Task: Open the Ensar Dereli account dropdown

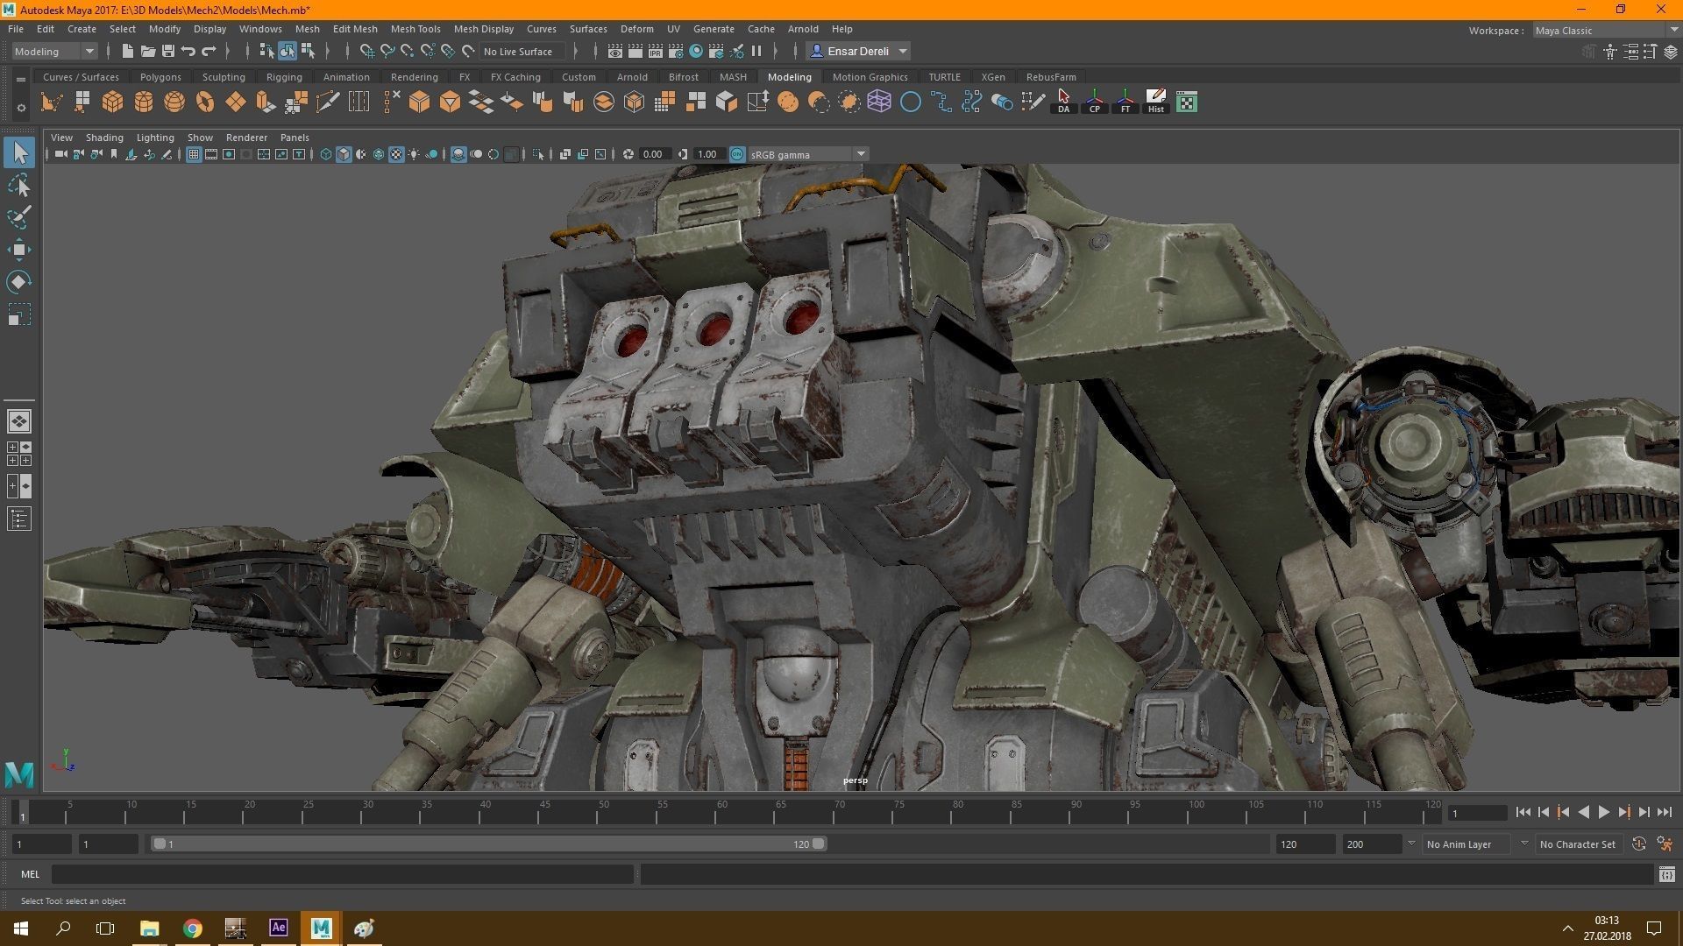Action: 858,51
